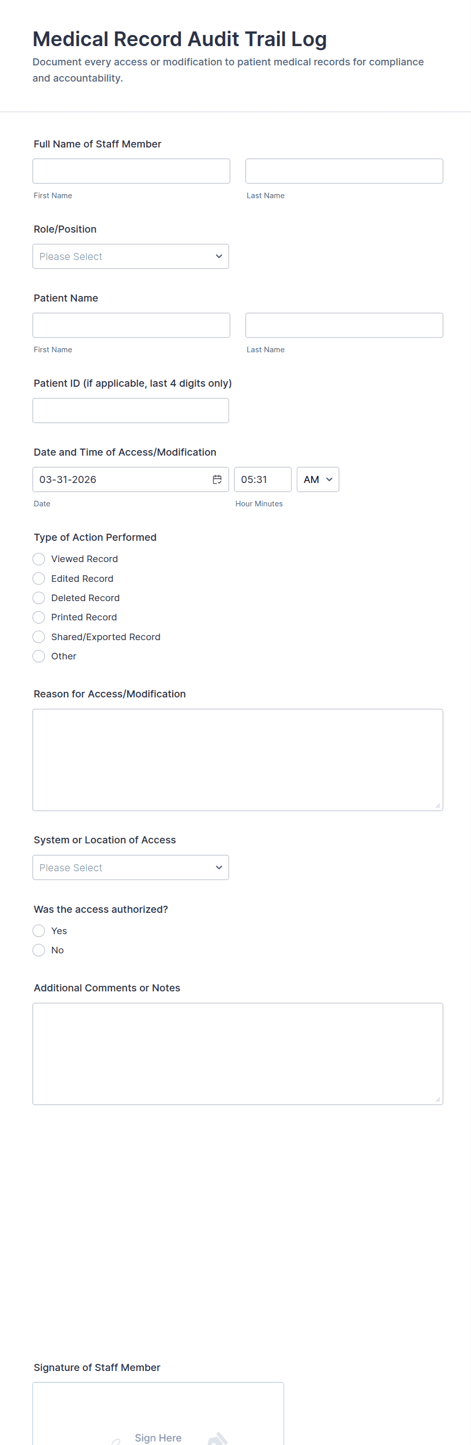Viewport: 471px width, 1445px height.
Task: Open the date picker calendar icon
Action: click(x=217, y=479)
